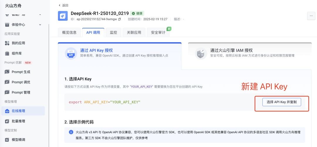The height and width of the screenshot is (147, 317).
Task: Click the creation time 2025-02-19 15:27
Action: (155, 19)
